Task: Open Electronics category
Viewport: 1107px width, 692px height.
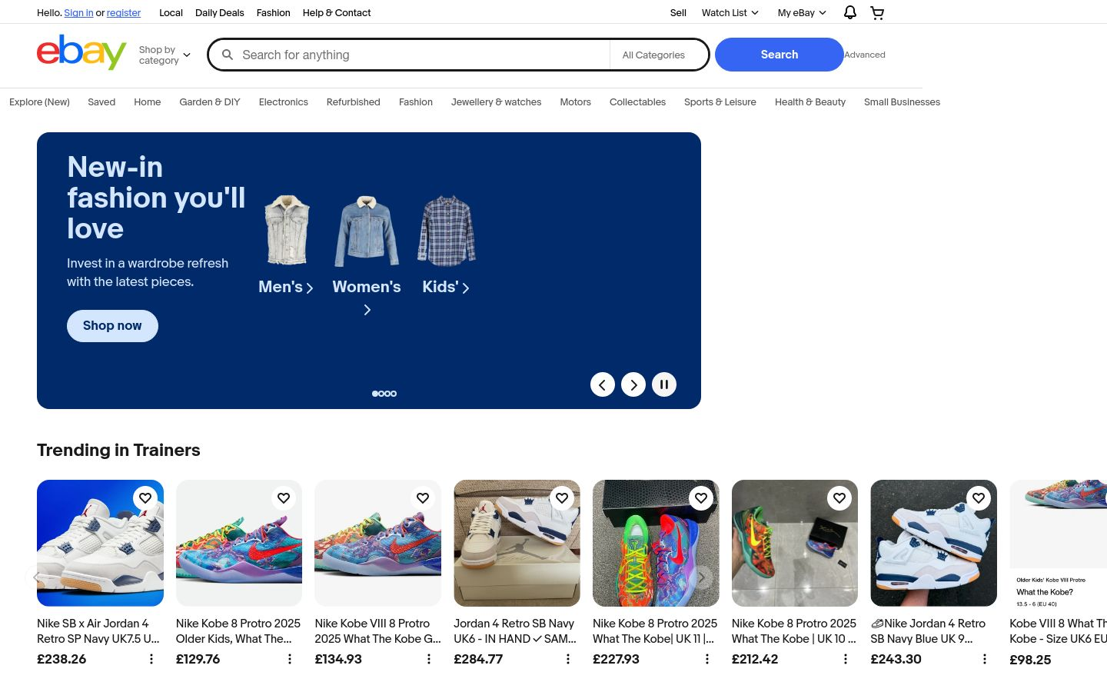Action: [284, 102]
